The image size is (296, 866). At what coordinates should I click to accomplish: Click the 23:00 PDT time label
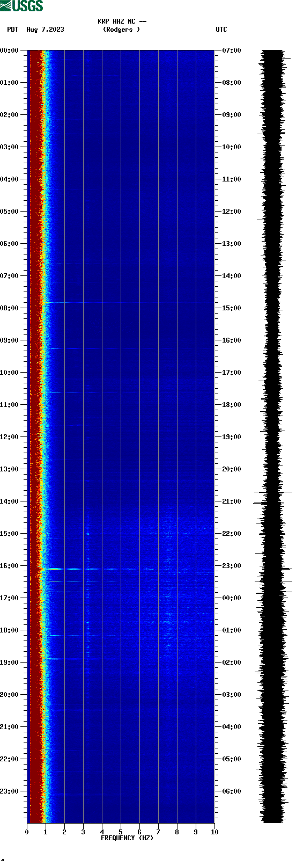pyautogui.click(x=10, y=791)
